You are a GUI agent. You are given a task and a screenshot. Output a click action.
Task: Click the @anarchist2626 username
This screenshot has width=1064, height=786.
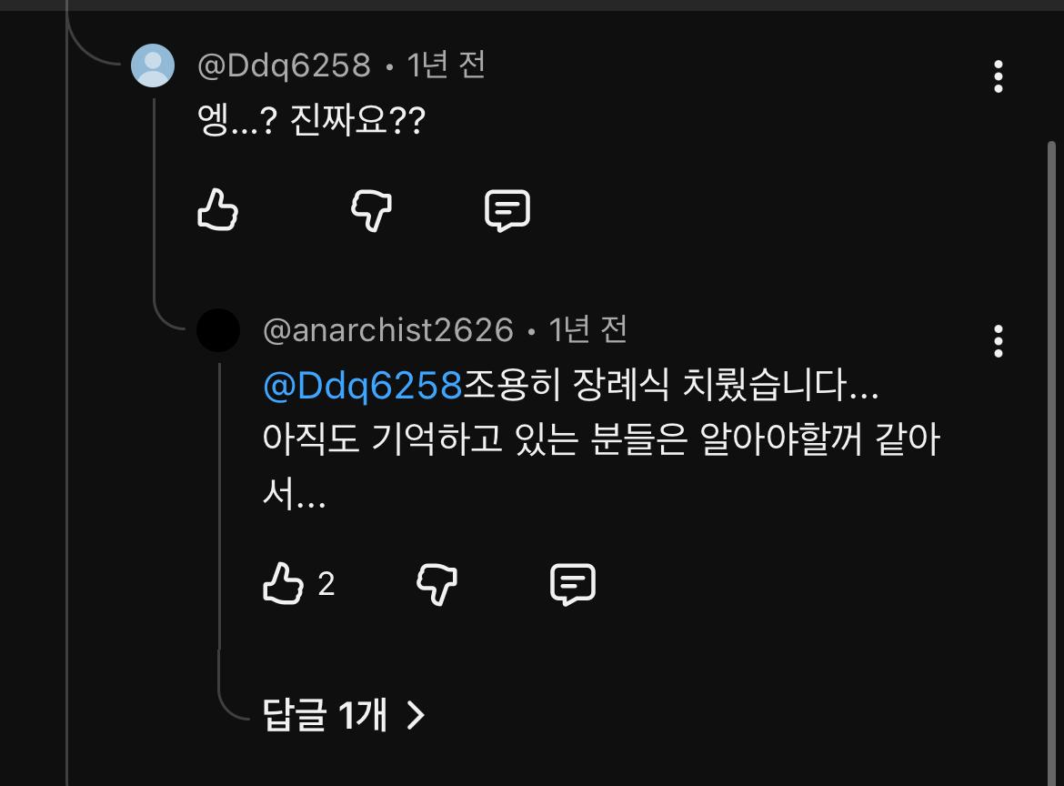pyautogui.click(x=388, y=330)
